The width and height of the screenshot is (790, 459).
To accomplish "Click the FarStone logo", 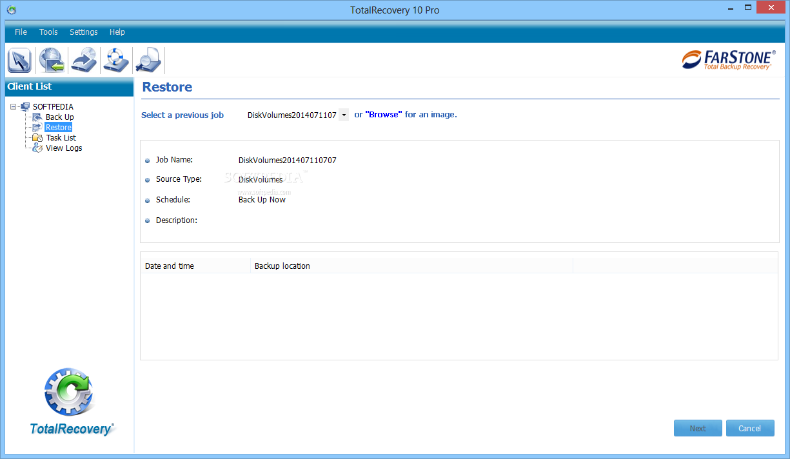I will pyautogui.click(x=729, y=59).
